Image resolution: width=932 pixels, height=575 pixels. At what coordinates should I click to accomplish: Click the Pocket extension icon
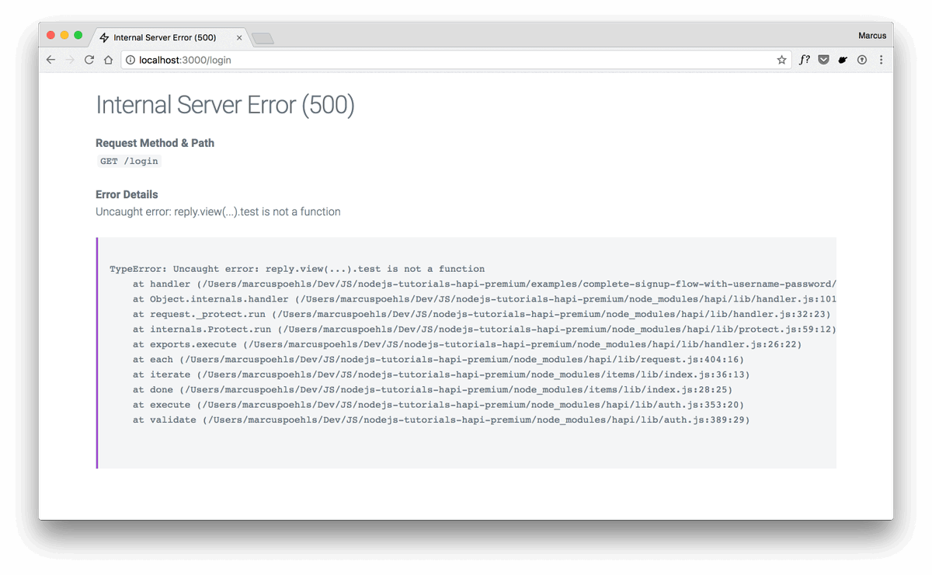[x=824, y=60]
